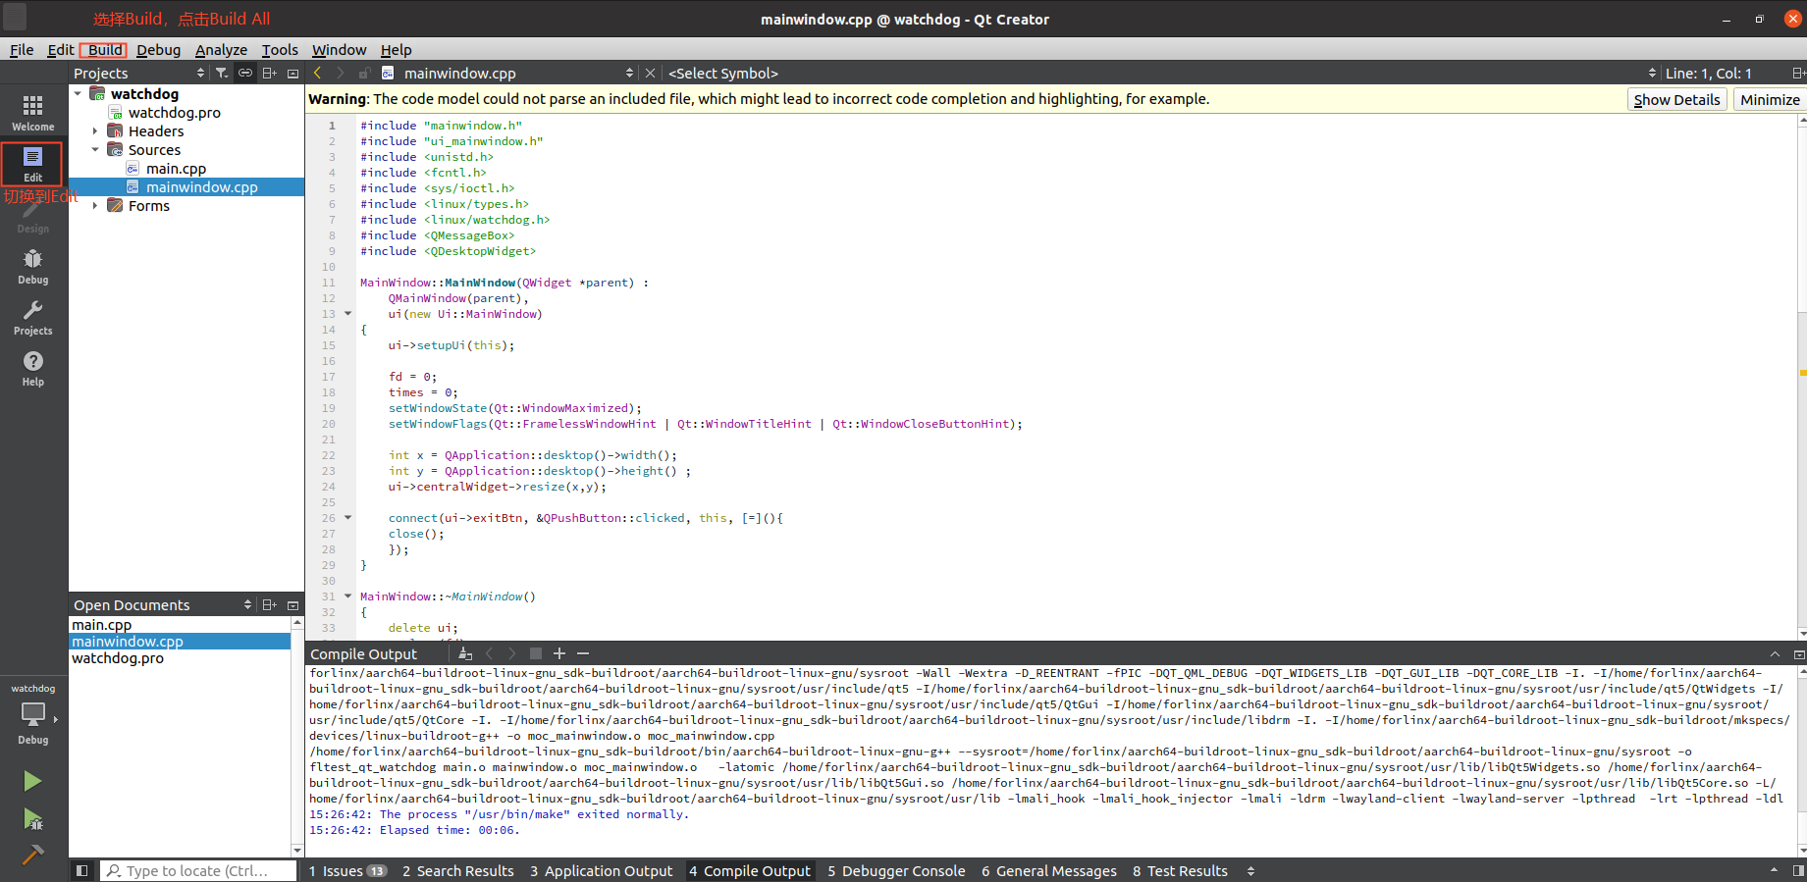Open the Analyze menu
The height and width of the screenshot is (882, 1807).
(x=221, y=49)
